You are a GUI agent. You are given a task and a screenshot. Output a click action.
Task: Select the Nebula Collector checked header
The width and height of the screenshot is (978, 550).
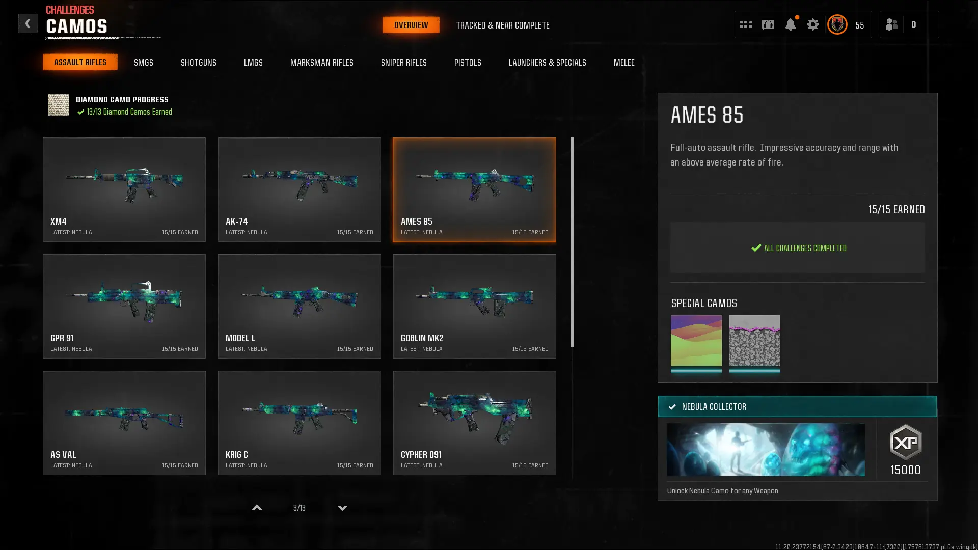[797, 406]
